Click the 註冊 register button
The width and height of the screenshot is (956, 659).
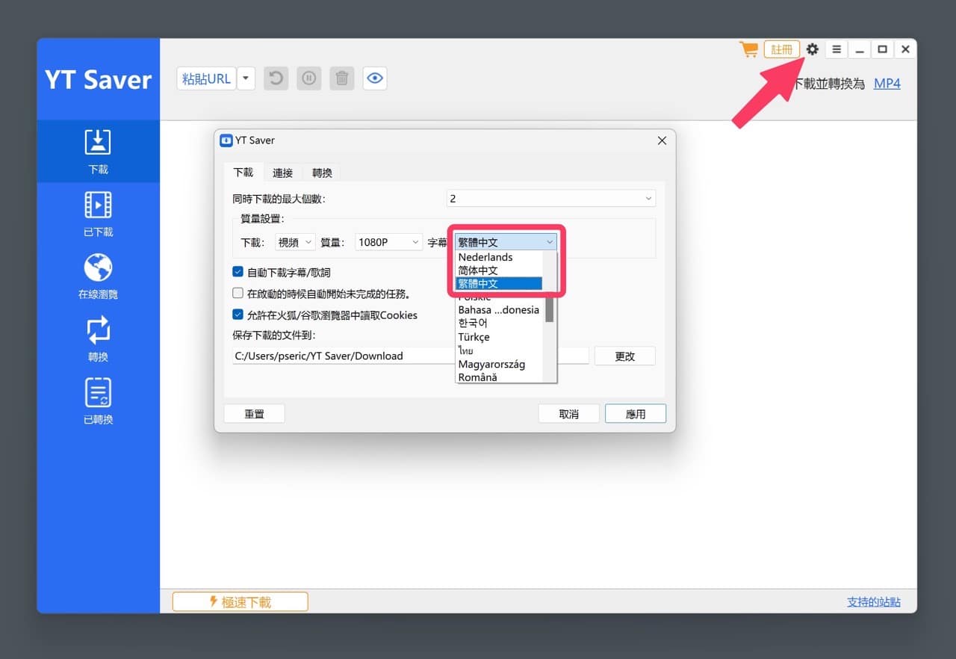coord(782,49)
